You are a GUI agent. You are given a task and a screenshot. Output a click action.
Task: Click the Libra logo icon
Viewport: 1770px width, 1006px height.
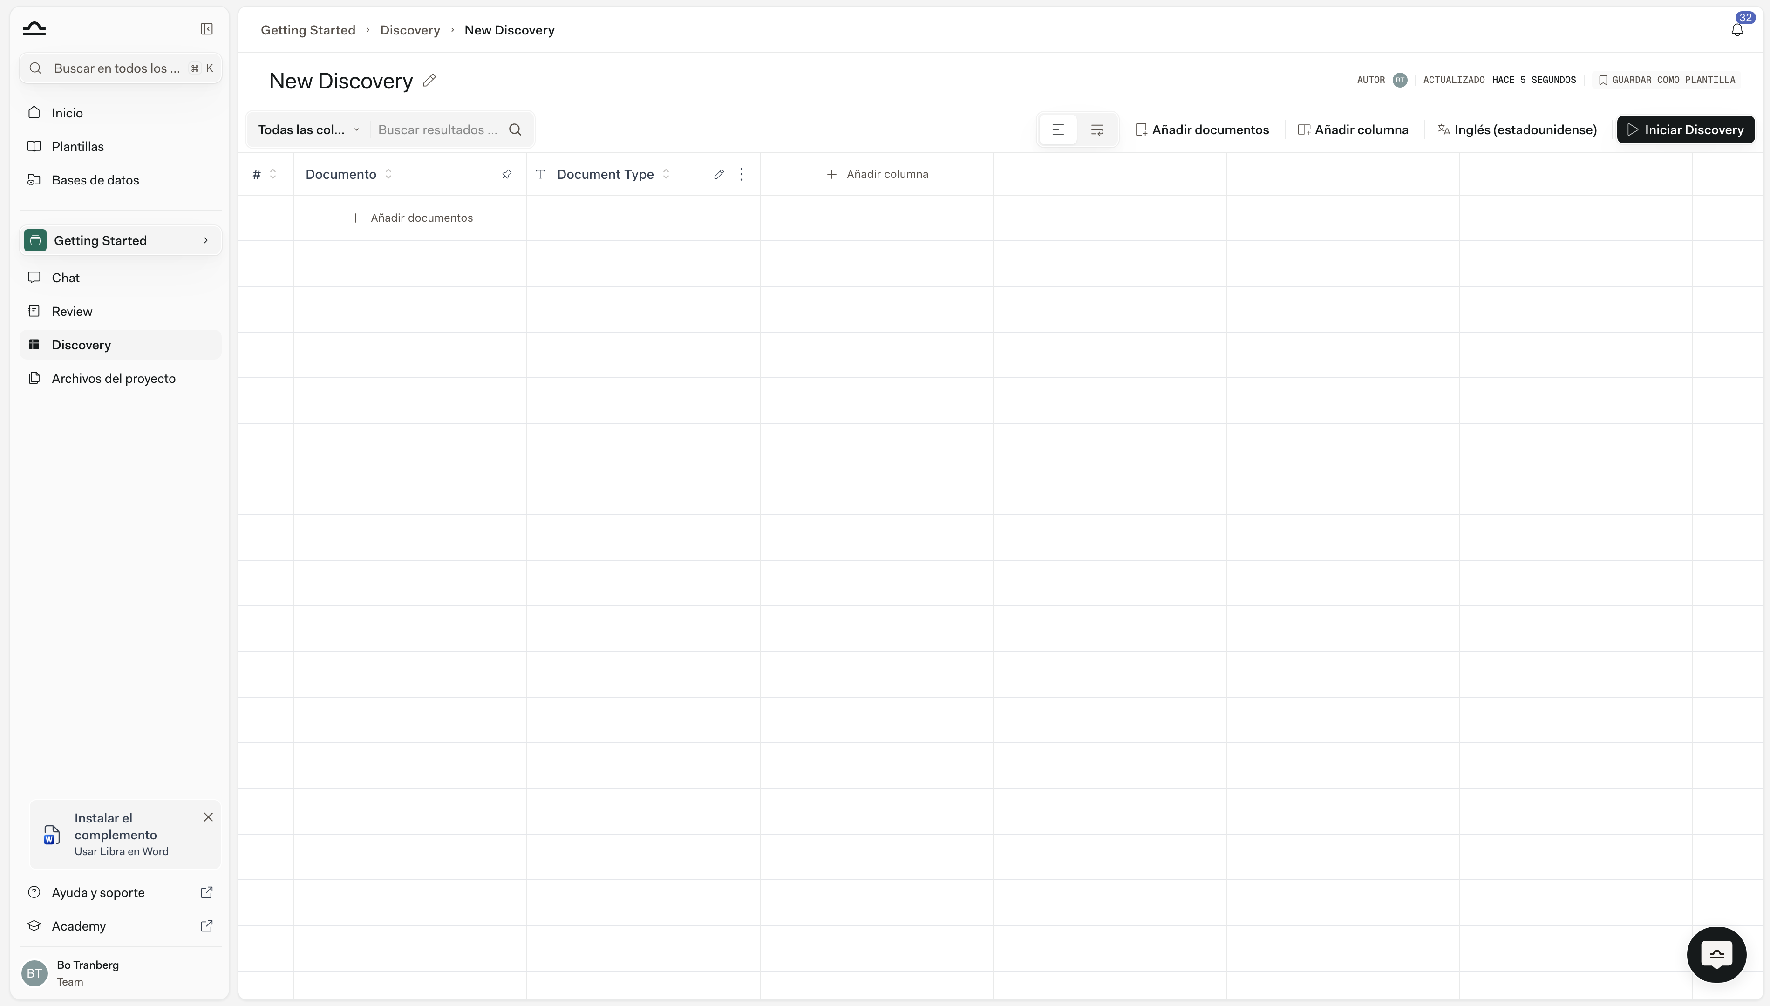(34, 28)
